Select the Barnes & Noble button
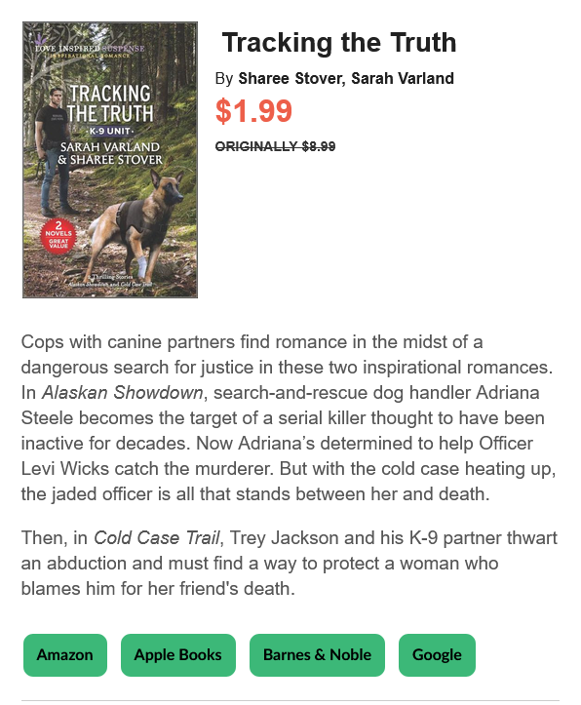 pos(317,654)
